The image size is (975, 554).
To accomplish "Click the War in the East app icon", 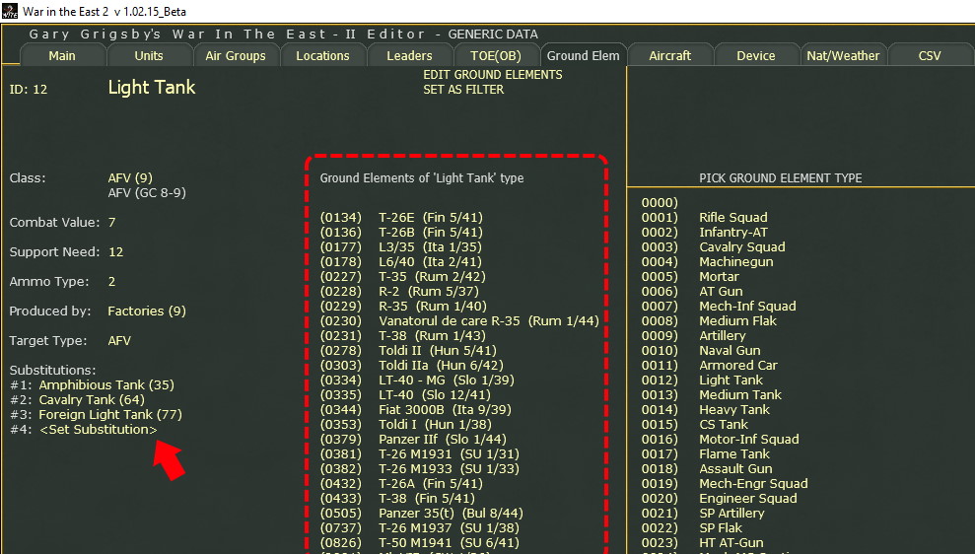I will 9,11.
